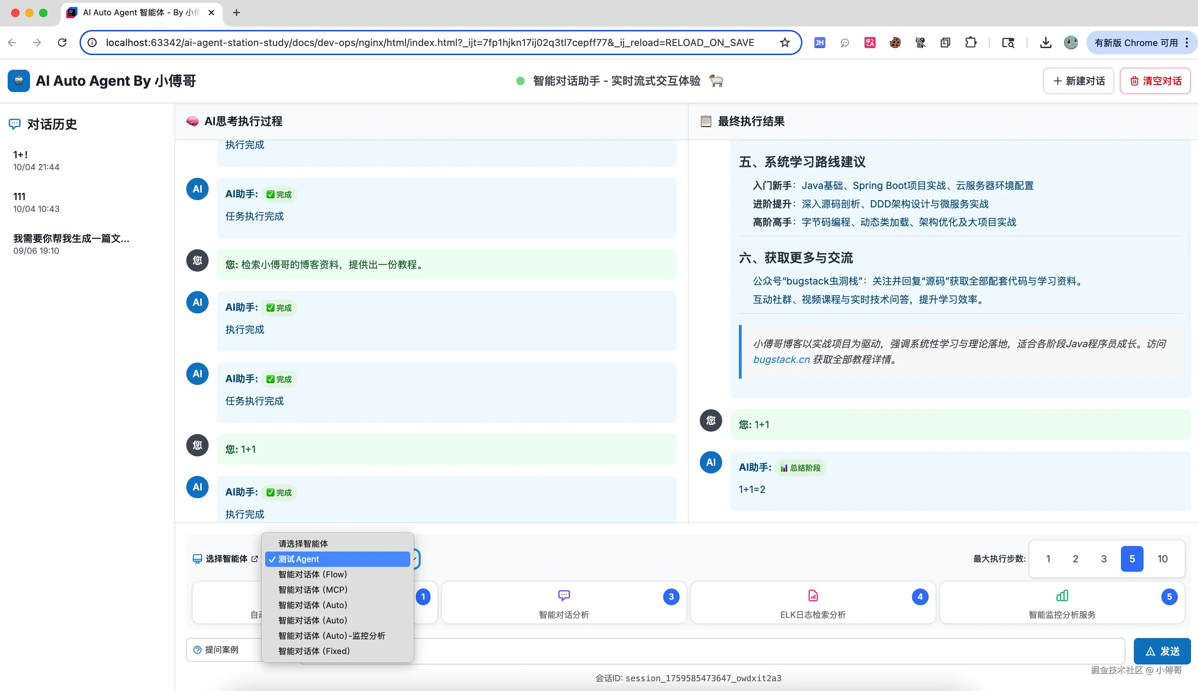The height and width of the screenshot is (691, 1198).
Task: Click the robot logo icon in header
Action: tap(19, 81)
